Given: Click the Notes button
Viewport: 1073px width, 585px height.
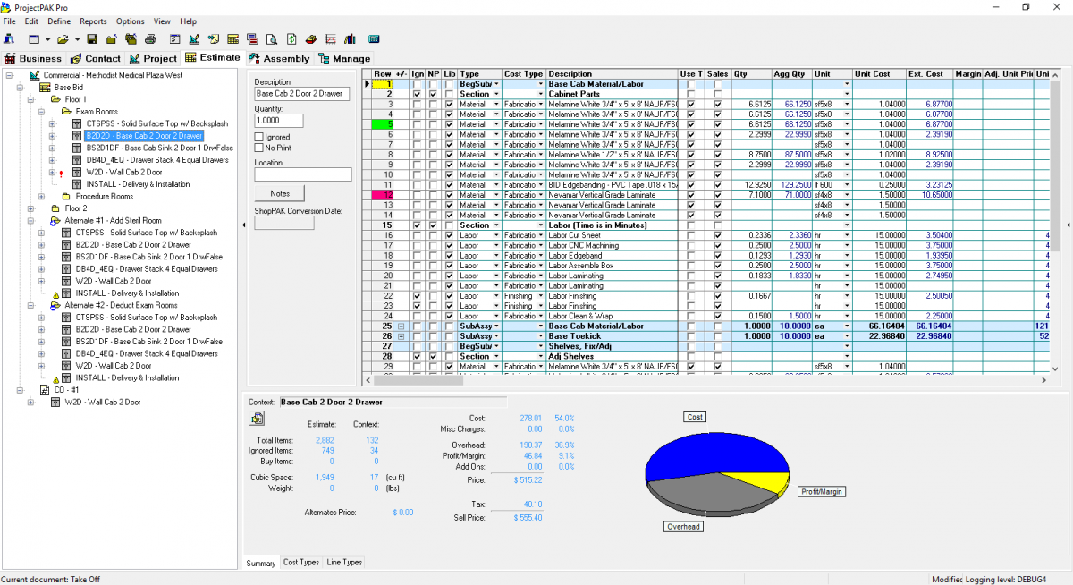Looking at the screenshot, I should point(280,192).
